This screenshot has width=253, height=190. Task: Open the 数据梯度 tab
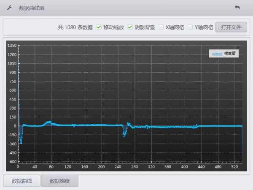[59, 181]
